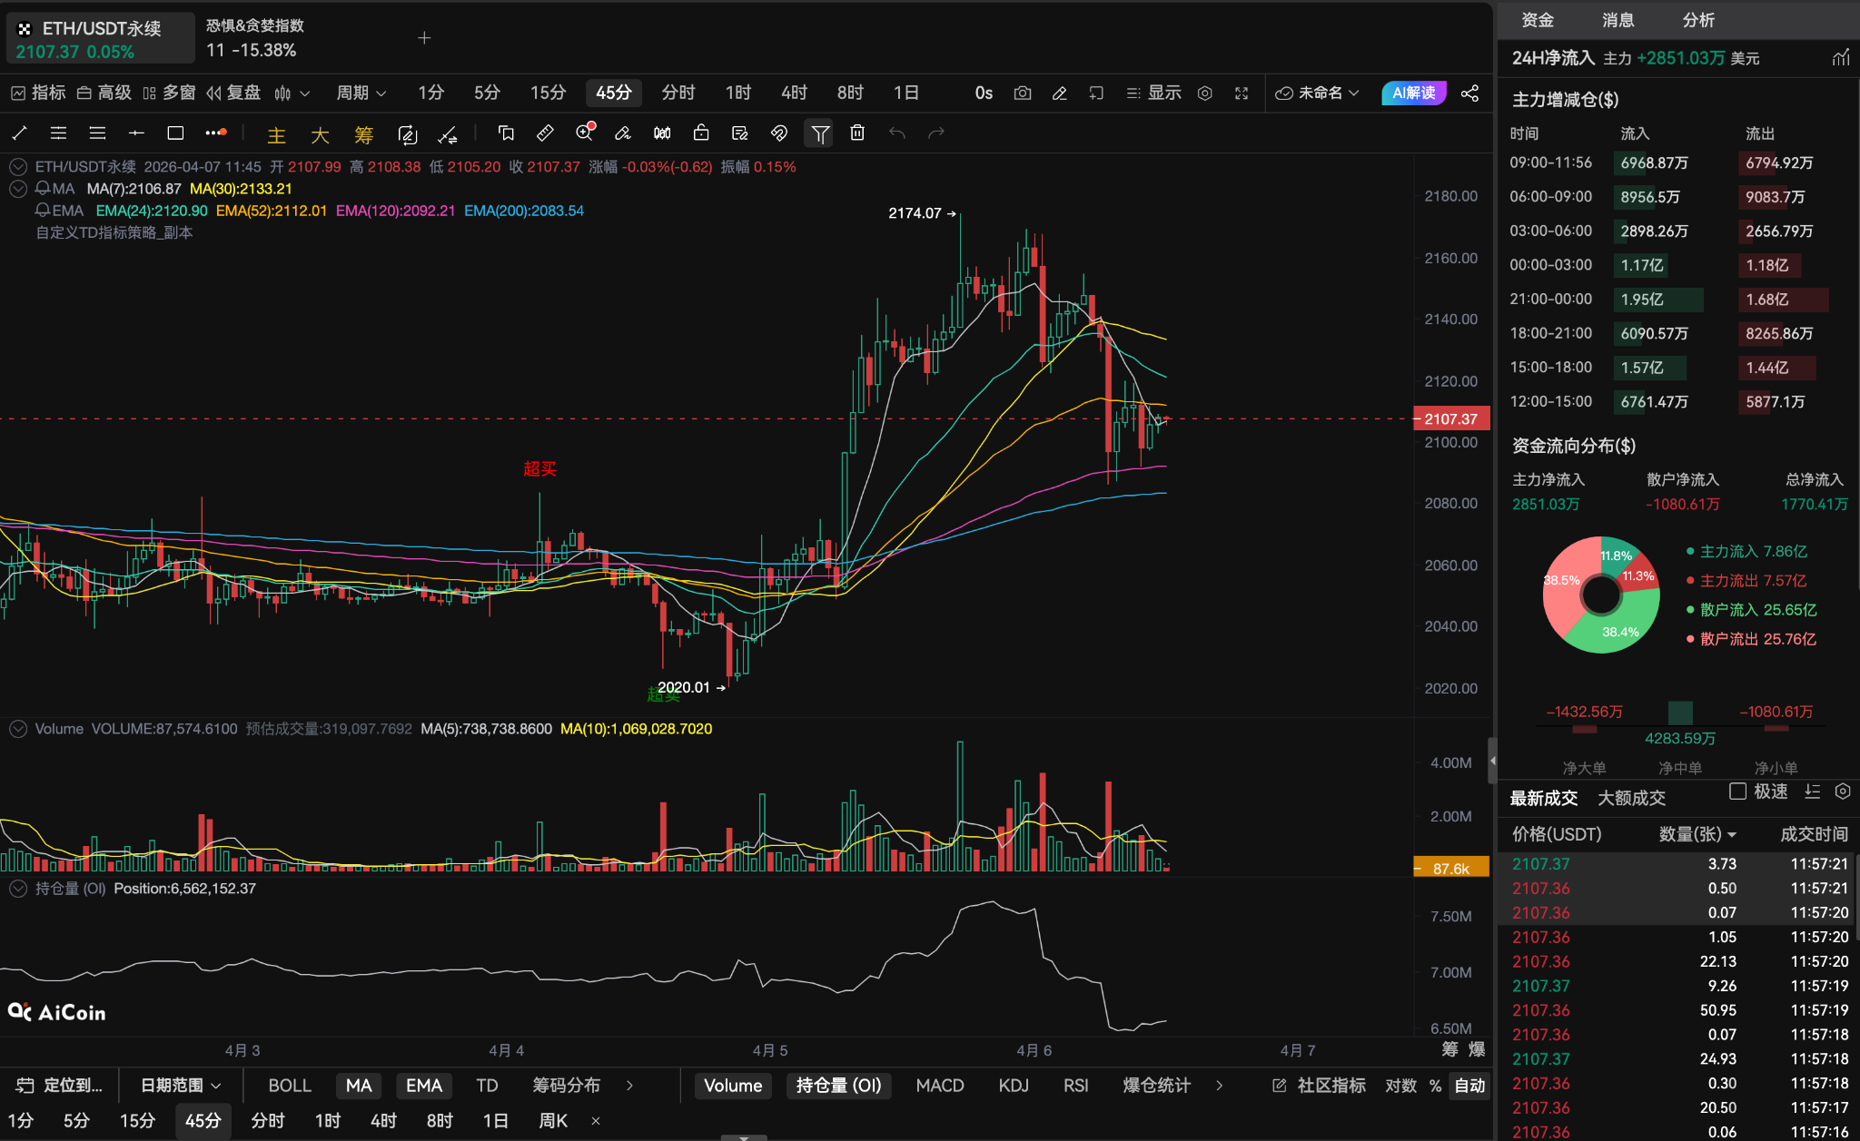
Task: Open the 周期 period dropdown
Action: pos(361,92)
